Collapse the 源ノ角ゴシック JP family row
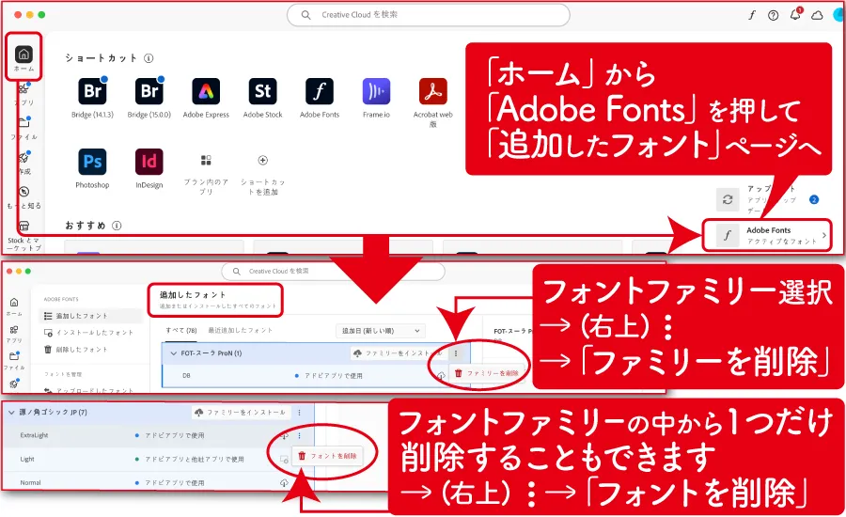 click(x=11, y=412)
